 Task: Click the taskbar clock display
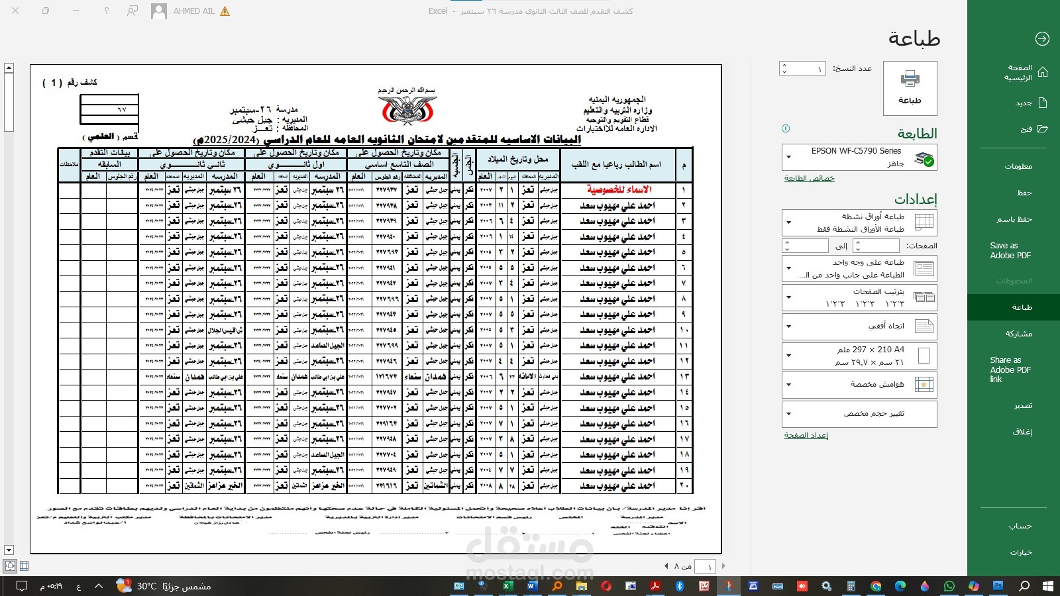pyautogui.click(x=51, y=586)
